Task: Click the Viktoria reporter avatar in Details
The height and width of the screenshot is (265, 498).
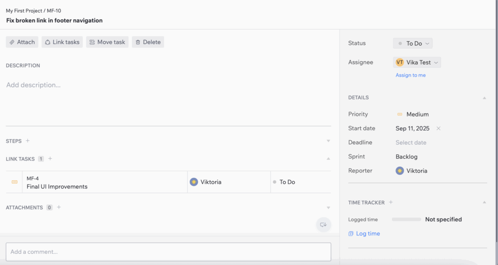Action: coord(400,171)
